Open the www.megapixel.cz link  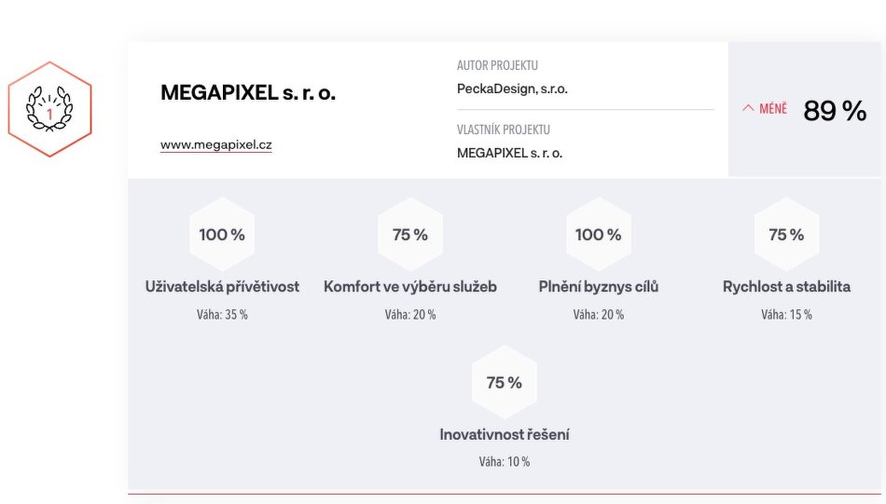pyautogui.click(x=215, y=144)
